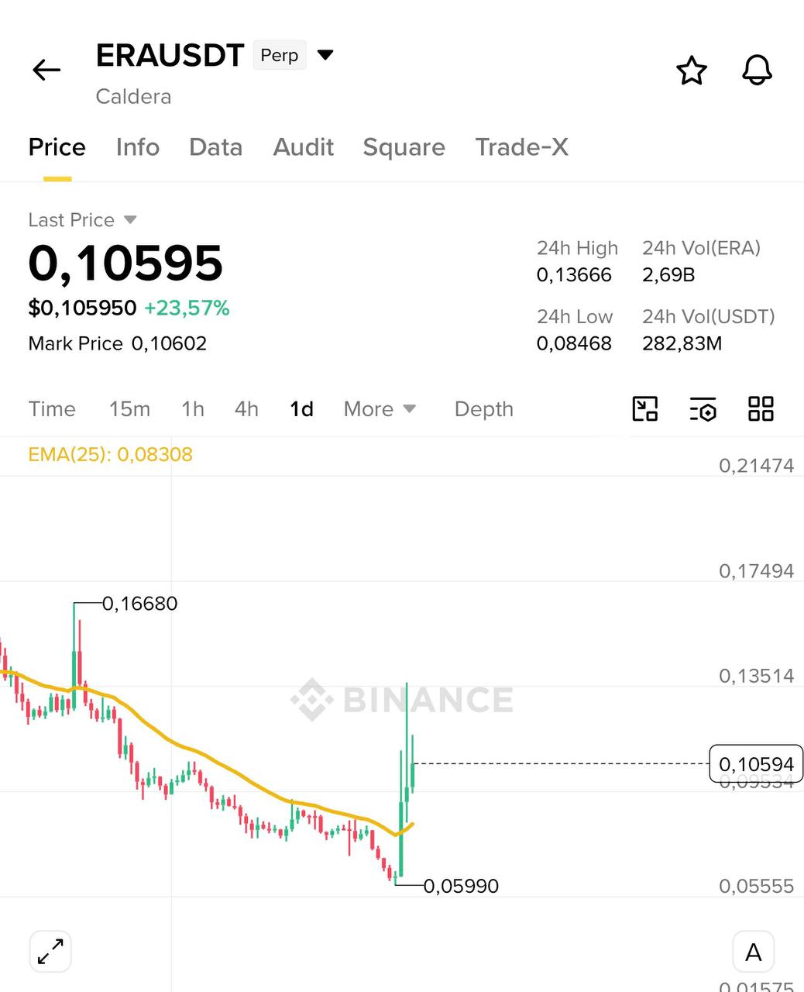804x992 pixels.
Task: Switch to the Info tab
Action: 138,147
